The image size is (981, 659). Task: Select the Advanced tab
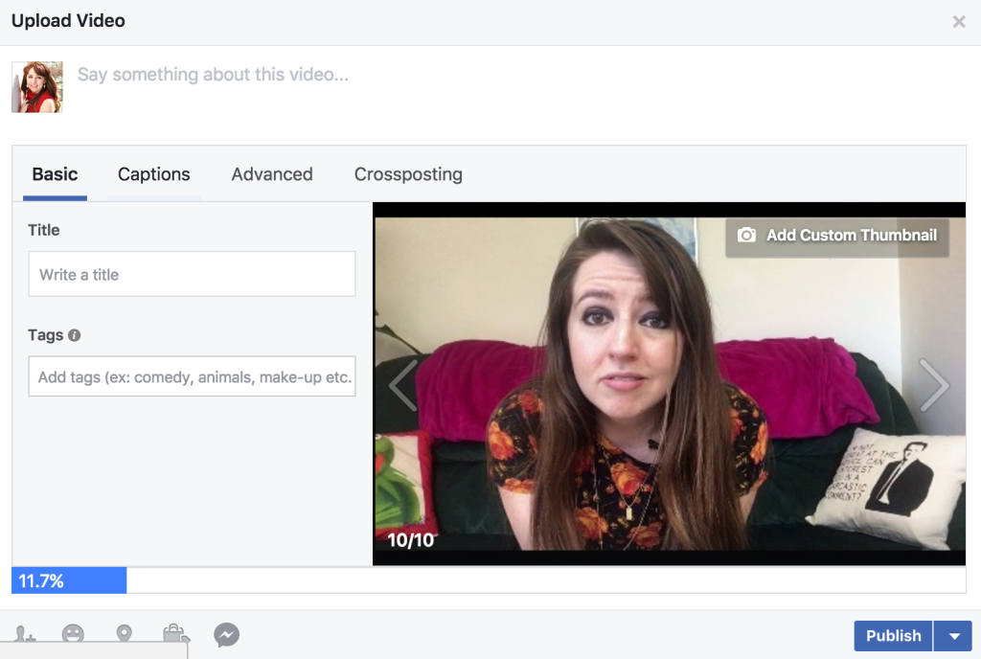[272, 174]
